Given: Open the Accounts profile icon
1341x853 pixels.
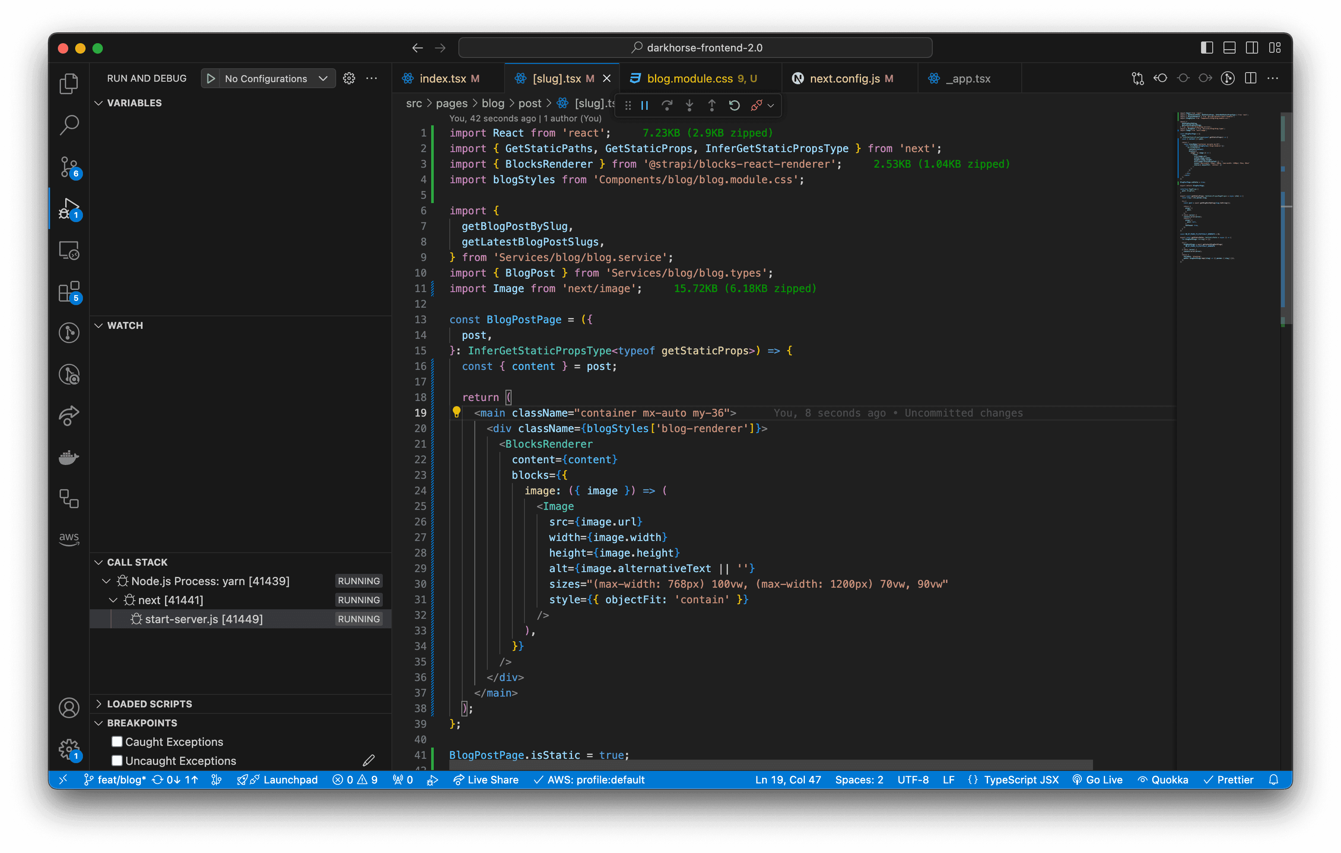Looking at the screenshot, I should (x=69, y=708).
